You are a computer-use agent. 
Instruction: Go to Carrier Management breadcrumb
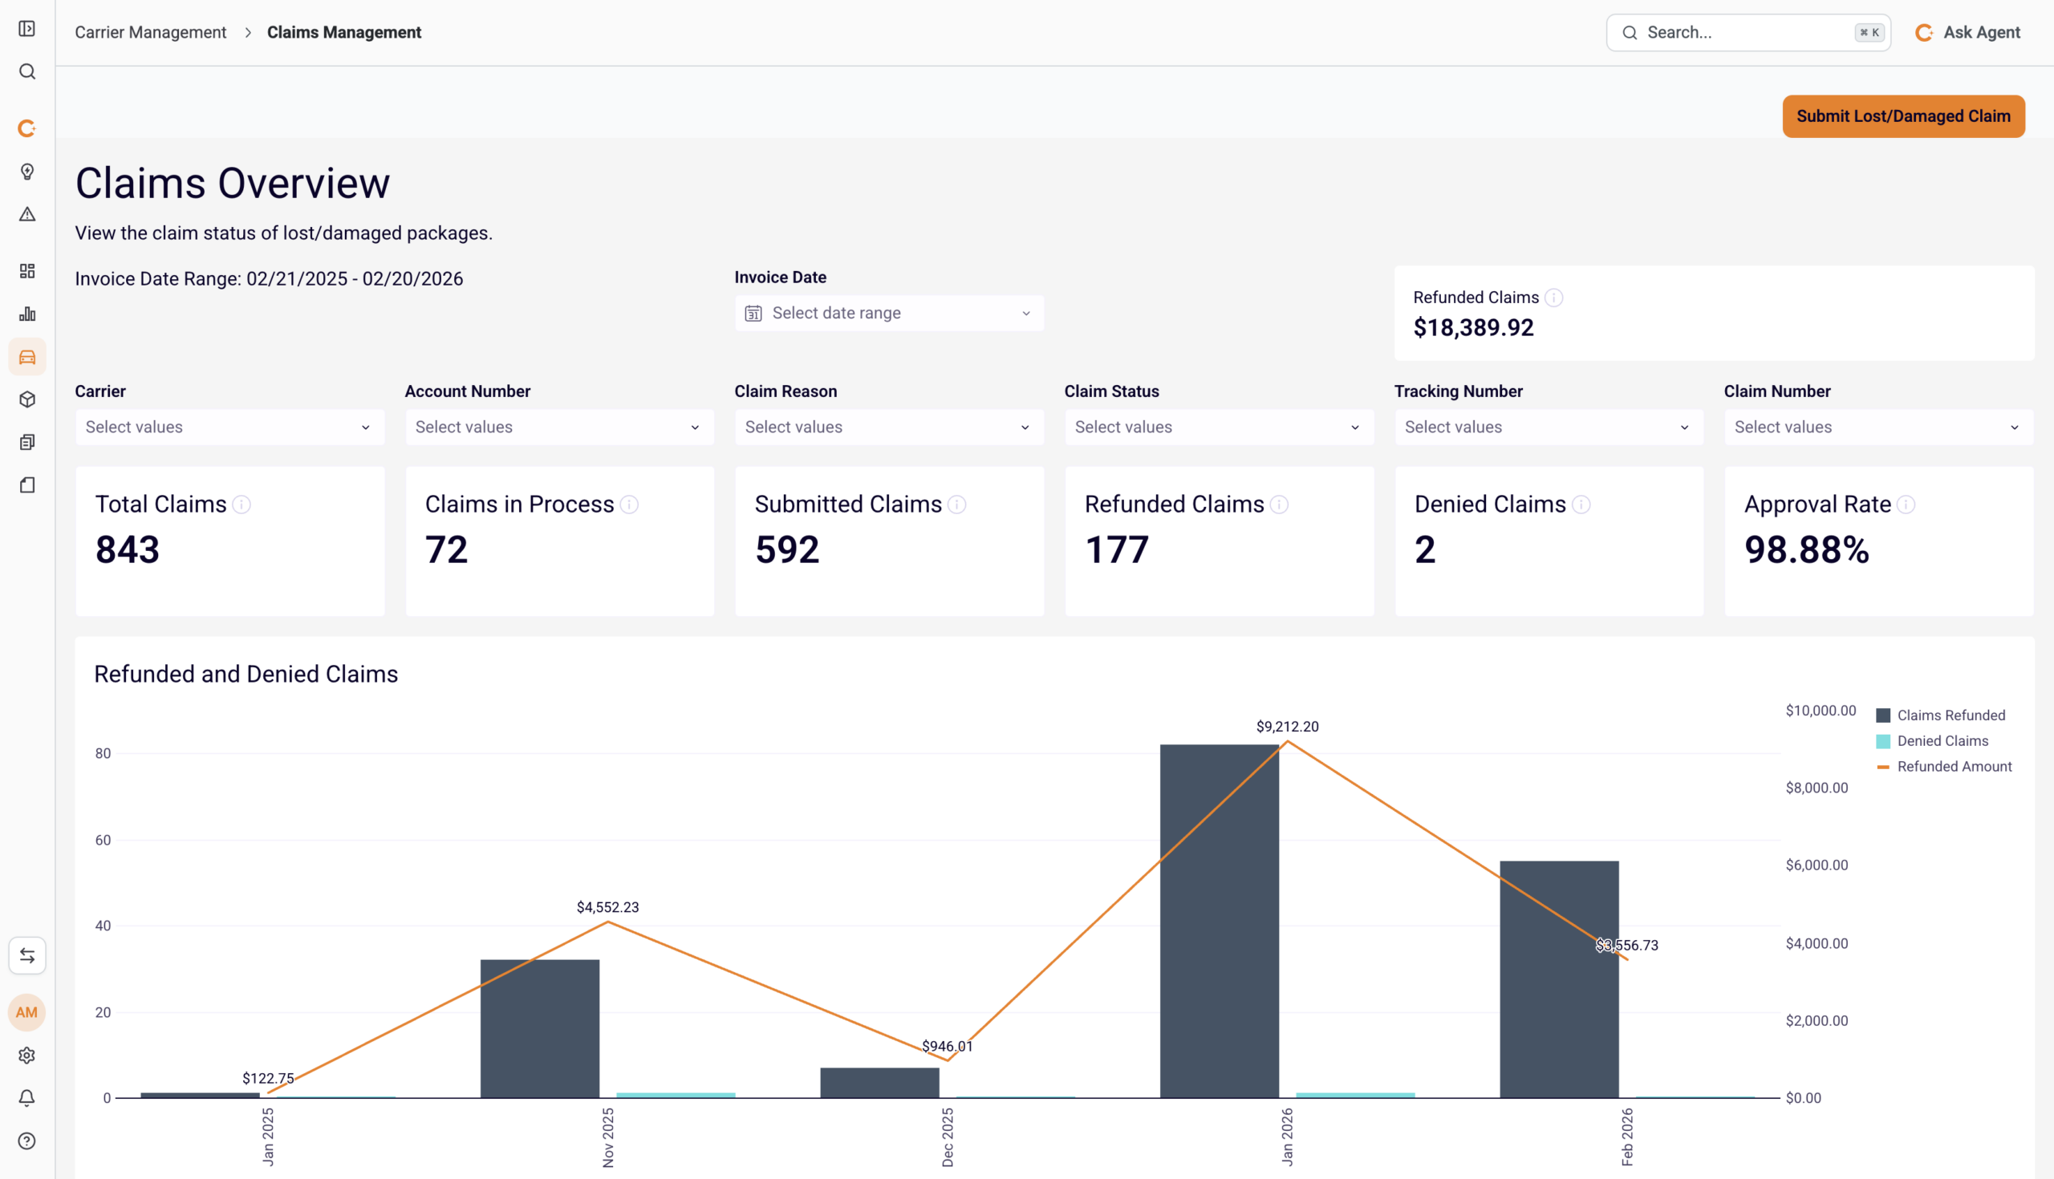pos(151,32)
